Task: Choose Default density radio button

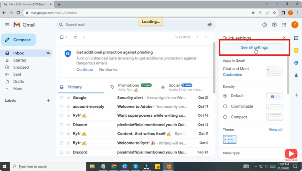Action: pos(225,96)
